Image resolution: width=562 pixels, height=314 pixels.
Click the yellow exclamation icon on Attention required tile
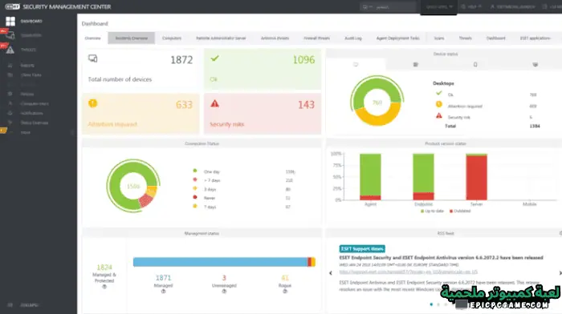[x=93, y=103]
